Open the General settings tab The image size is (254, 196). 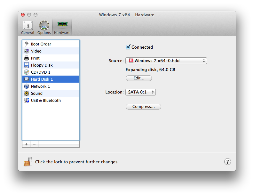pyautogui.click(x=28, y=28)
